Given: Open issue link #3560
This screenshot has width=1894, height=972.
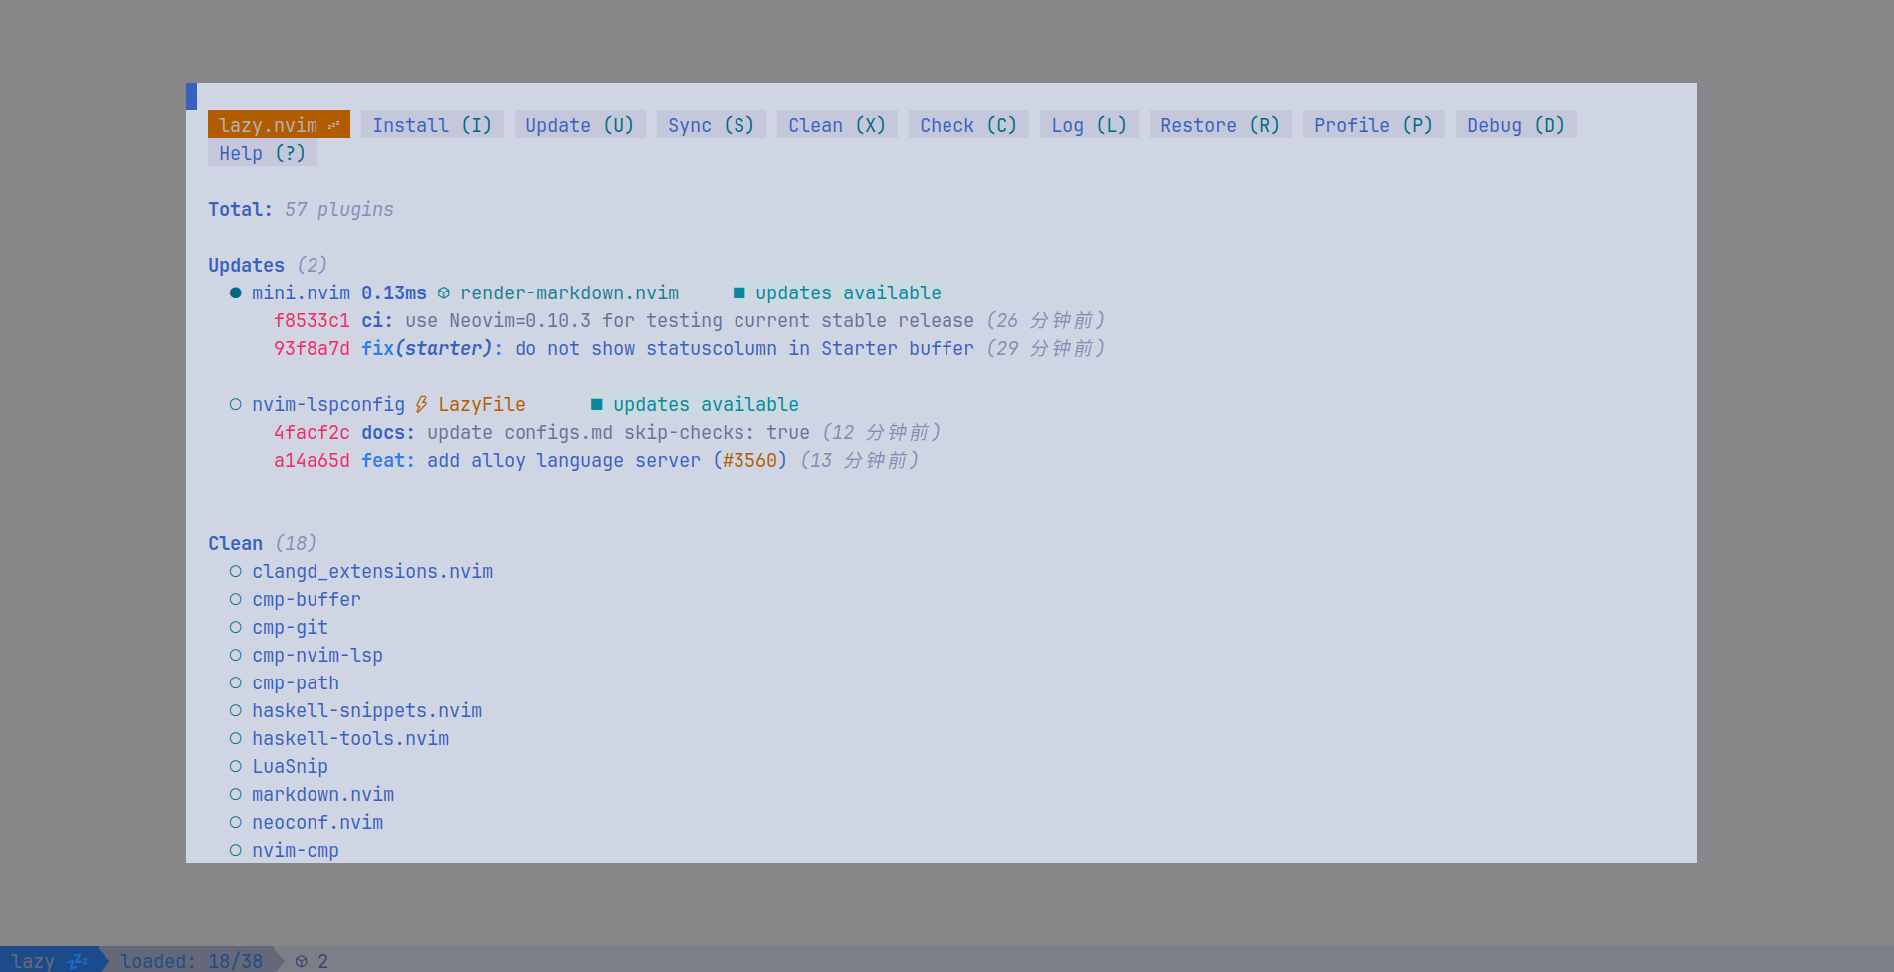Looking at the screenshot, I should (x=750, y=460).
